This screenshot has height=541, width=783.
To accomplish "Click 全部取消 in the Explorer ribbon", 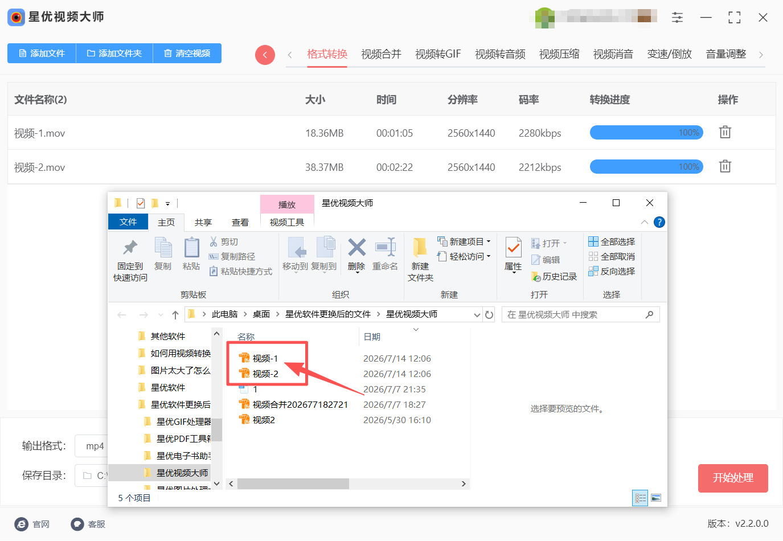I will click(x=612, y=256).
